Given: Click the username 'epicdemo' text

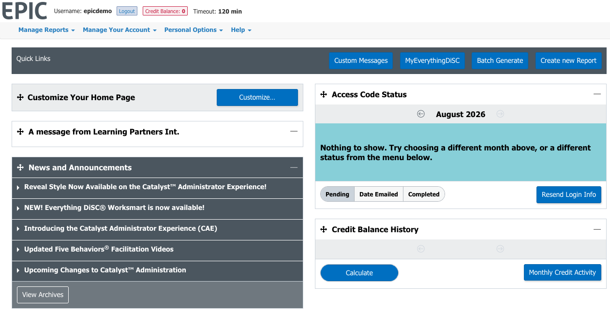Looking at the screenshot, I should pos(98,11).
